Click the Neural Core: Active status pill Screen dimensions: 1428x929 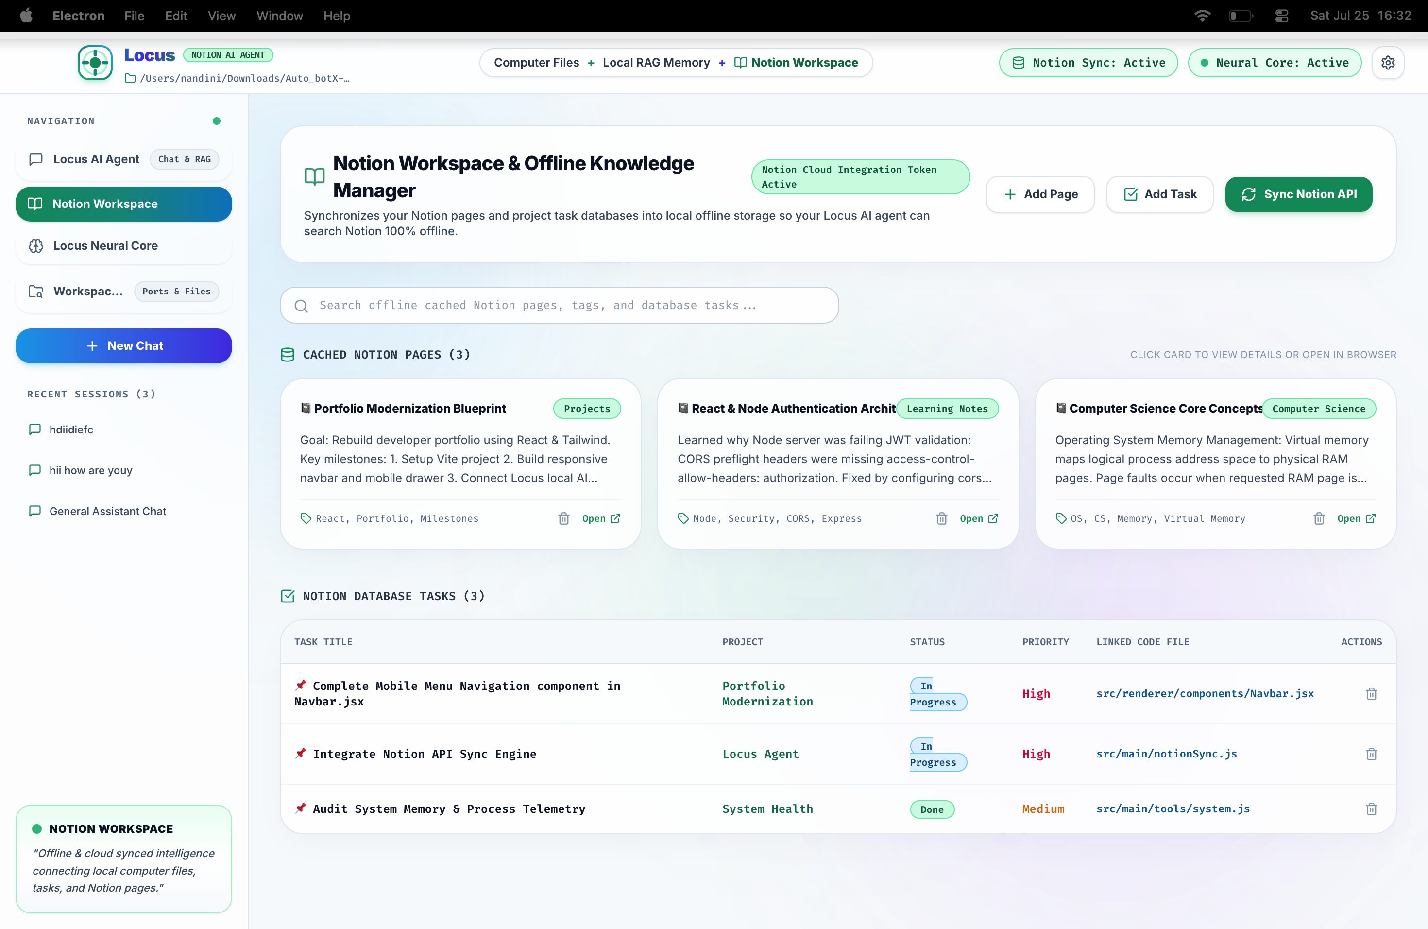click(1275, 62)
